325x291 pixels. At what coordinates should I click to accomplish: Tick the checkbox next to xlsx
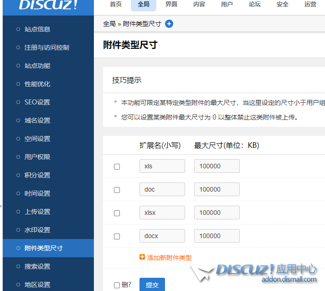[x=117, y=213]
